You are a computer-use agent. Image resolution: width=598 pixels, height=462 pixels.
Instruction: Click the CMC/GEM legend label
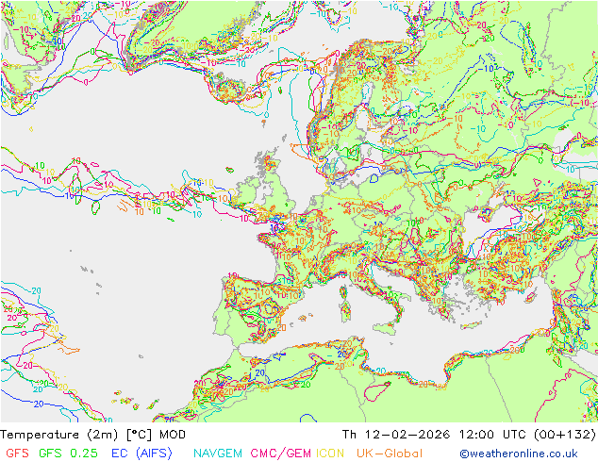pyautogui.click(x=281, y=454)
